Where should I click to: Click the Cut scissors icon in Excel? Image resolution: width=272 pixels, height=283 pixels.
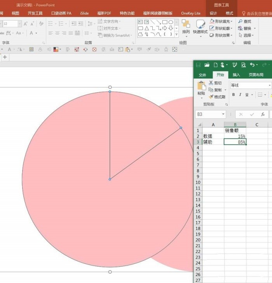coord(211,83)
